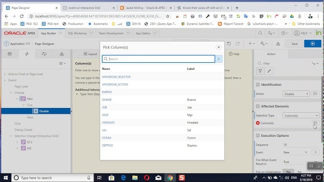324x182 pixels.
Task: Click the Dynamic Actions lightning tab icon
Action: pyautogui.click(x=27, y=54)
